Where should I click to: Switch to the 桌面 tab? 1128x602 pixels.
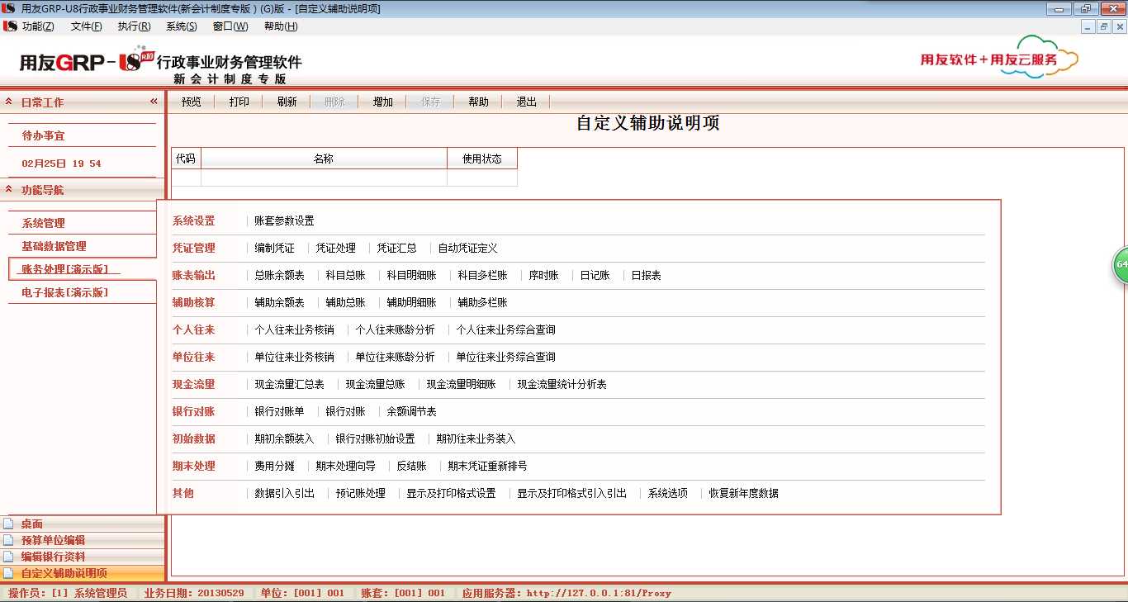[83, 524]
